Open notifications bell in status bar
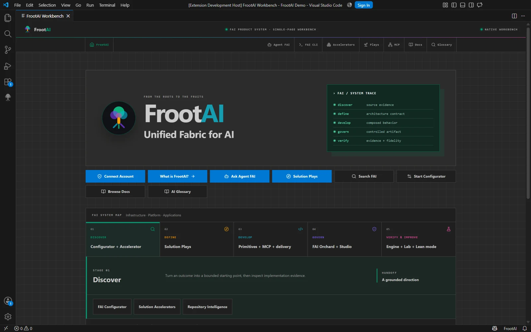The height and width of the screenshot is (332, 531). point(525,328)
